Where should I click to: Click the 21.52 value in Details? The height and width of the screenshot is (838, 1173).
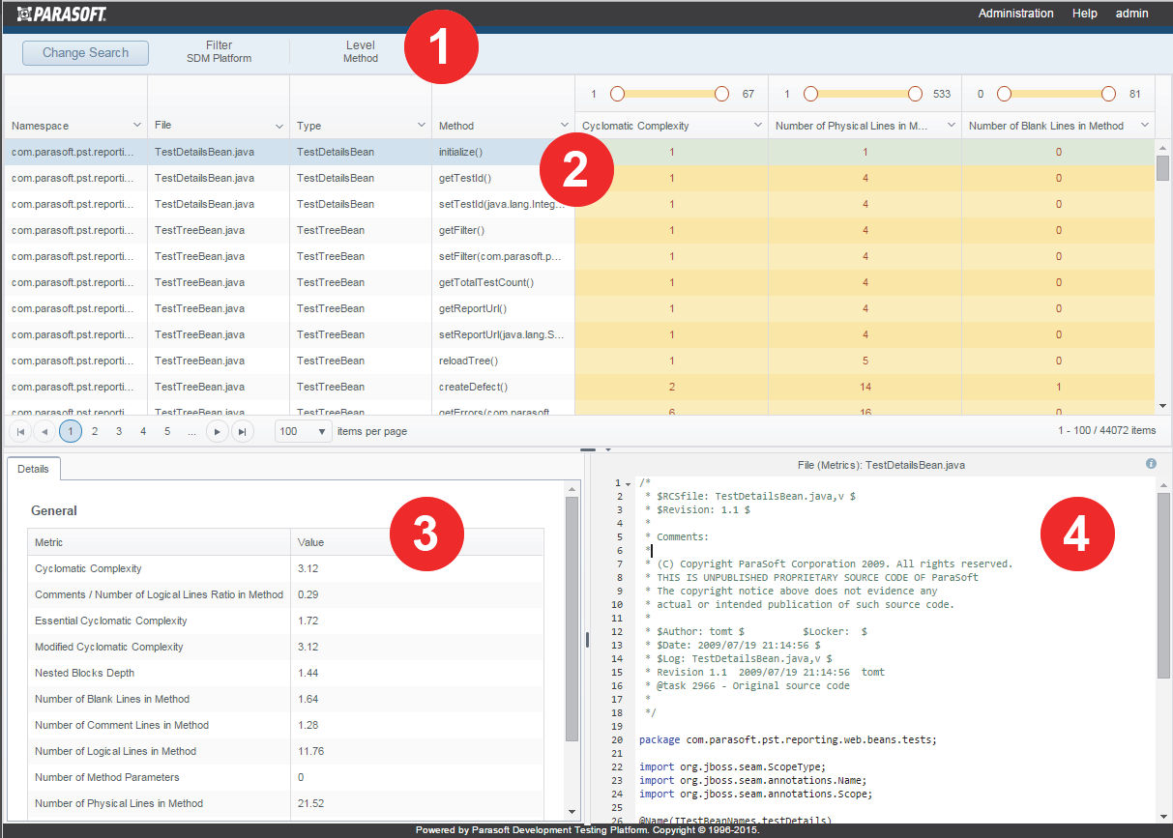tap(311, 803)
